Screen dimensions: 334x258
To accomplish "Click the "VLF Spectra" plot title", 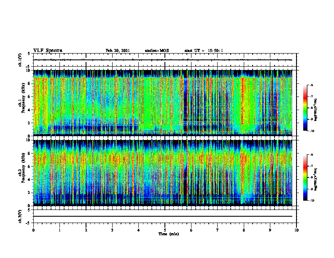I will [48, 51].
